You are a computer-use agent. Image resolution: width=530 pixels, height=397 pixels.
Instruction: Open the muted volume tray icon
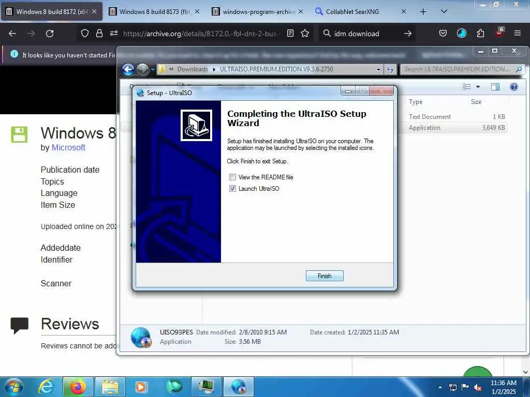(478, 387)
